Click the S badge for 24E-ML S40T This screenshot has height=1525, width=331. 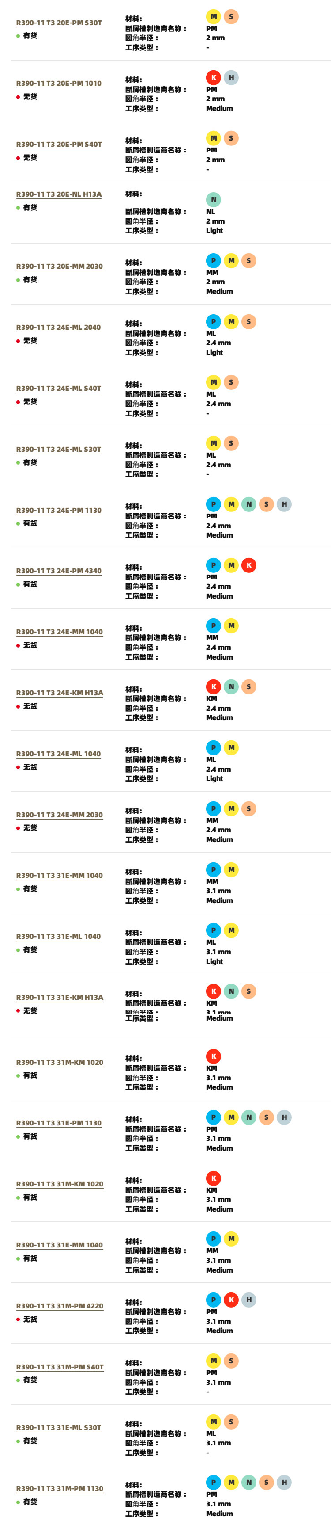tap(231, 382)
